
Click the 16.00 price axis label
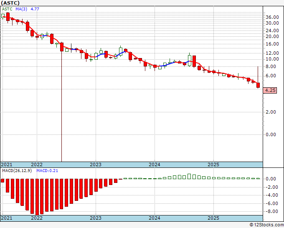coord(272,44)
